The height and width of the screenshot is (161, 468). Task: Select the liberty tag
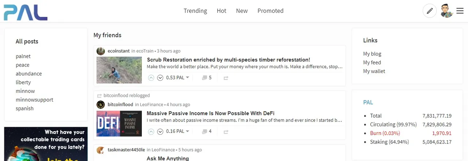23,83
